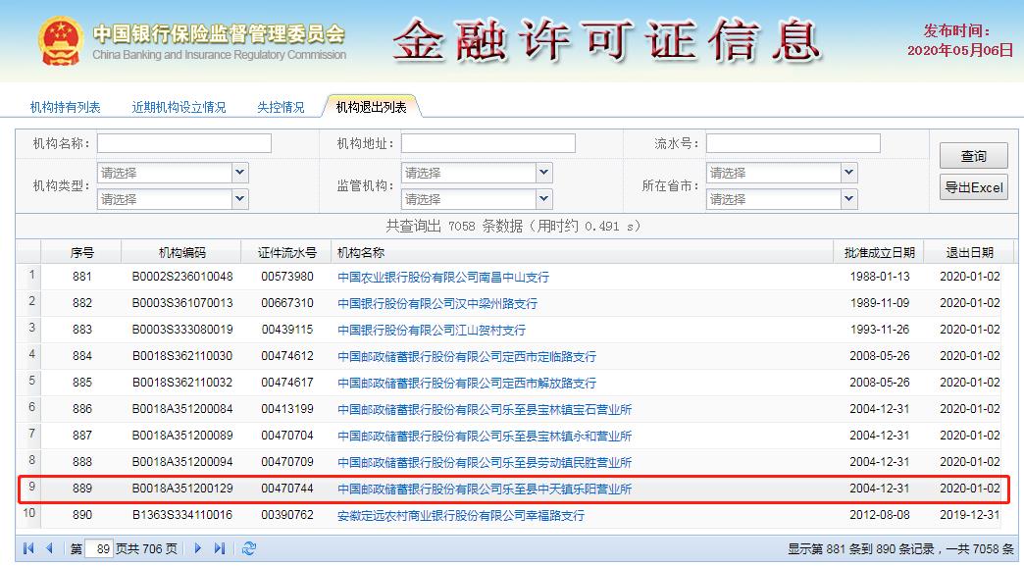The image size is (1024, 567).
Task: Click the page number input box
Action: (x=99, y=549)
